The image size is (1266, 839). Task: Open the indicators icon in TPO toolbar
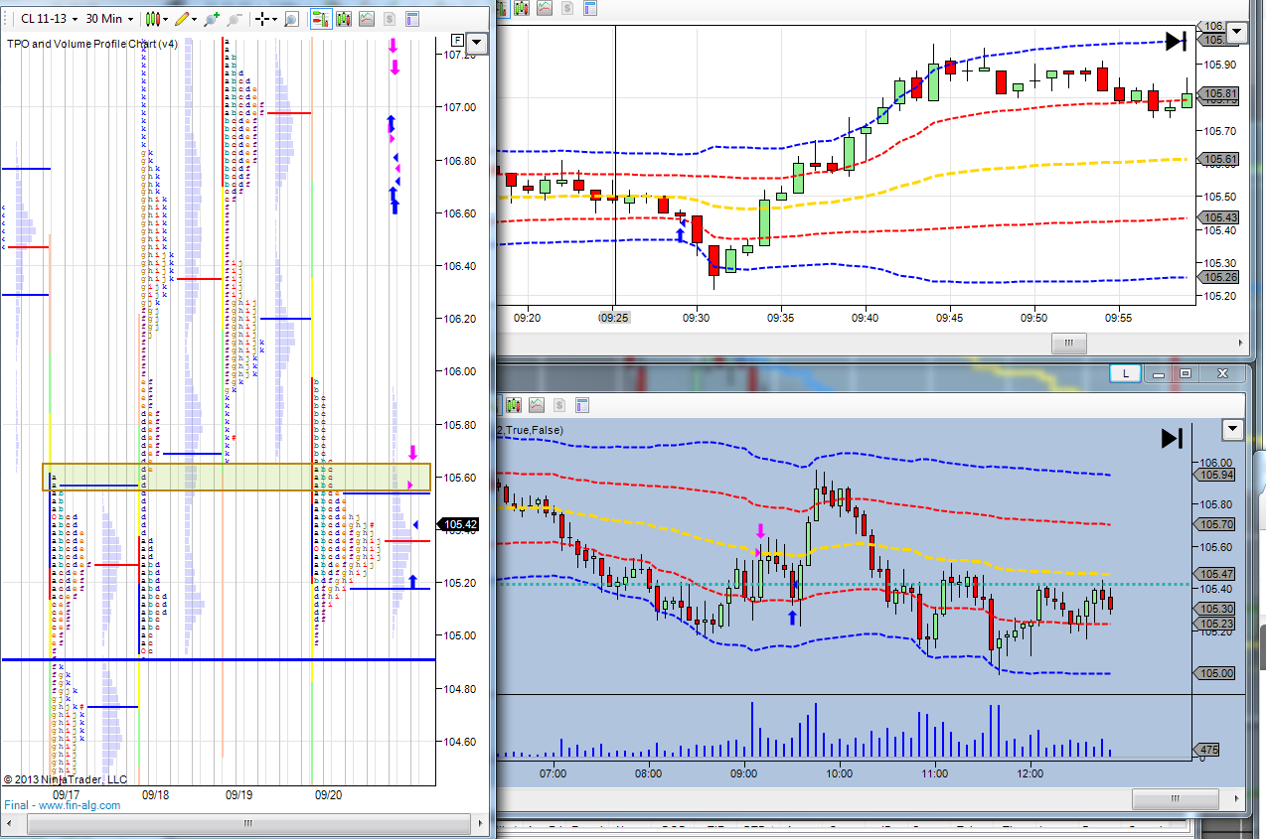pos(366,19)
